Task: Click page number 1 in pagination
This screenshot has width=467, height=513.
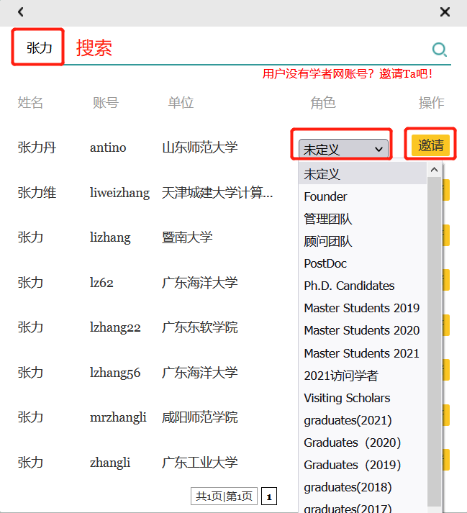Action: pyautogui.click(x=268, y=496)
